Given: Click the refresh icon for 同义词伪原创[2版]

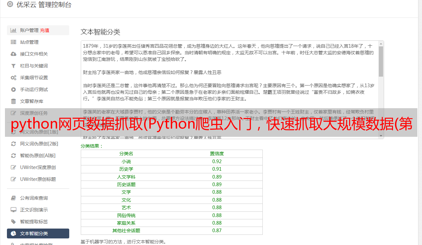Looking at the screenshot, I should tap(14, 144).
